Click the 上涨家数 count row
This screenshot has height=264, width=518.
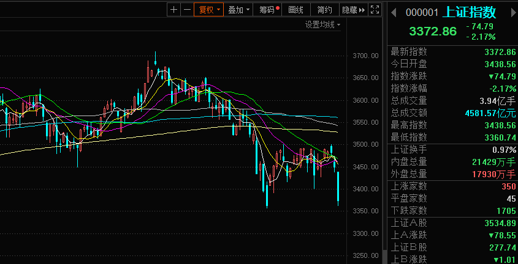coord(452,186)
